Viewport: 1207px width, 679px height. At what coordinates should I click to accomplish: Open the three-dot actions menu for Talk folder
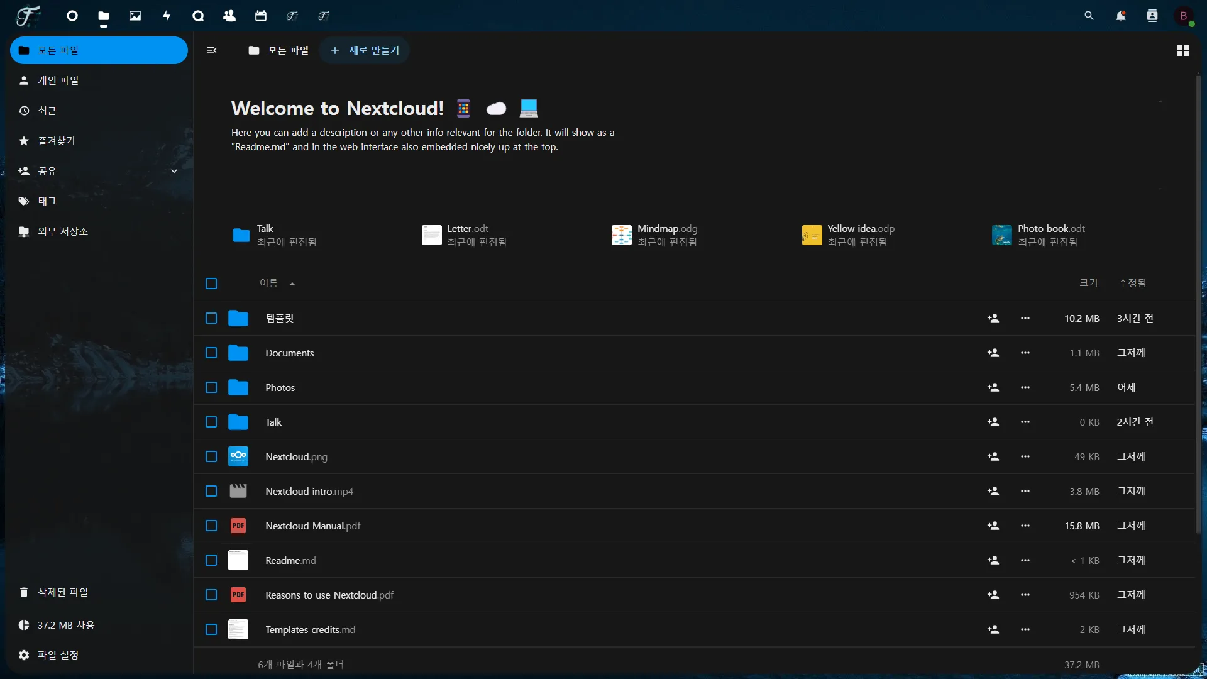tap(1025, 422)
